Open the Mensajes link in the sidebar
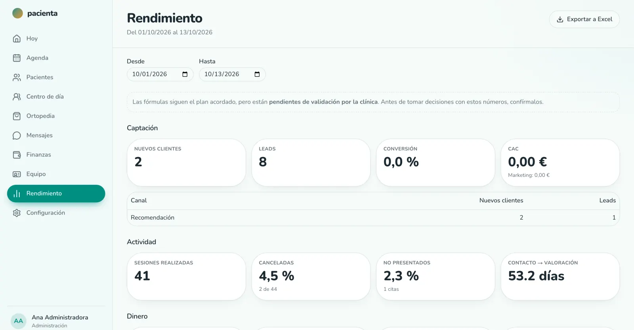The image size is (634, 330). pyautogui.click(x=56, y=135)
